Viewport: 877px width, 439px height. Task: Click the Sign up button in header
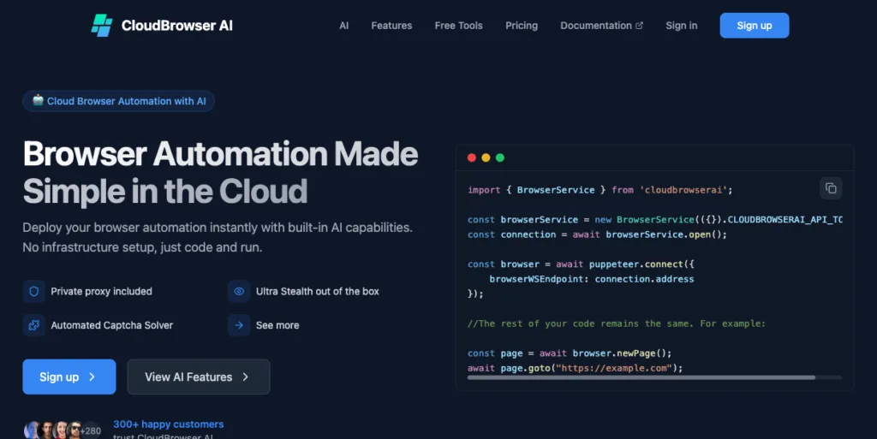(754, 26)
